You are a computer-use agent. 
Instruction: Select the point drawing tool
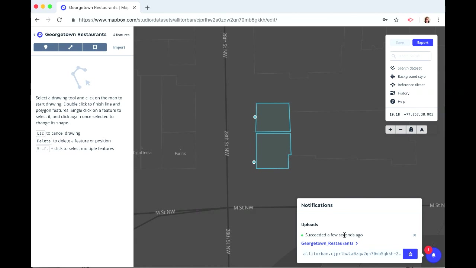tap(45, 47)
